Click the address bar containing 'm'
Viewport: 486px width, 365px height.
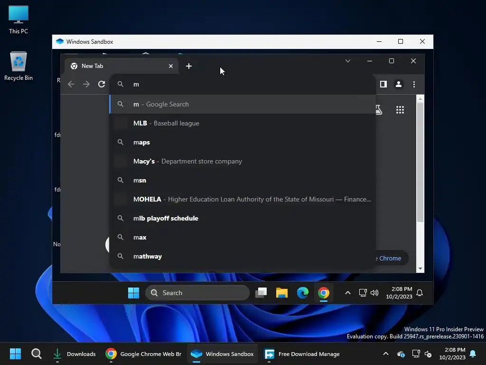coord(243,84)
